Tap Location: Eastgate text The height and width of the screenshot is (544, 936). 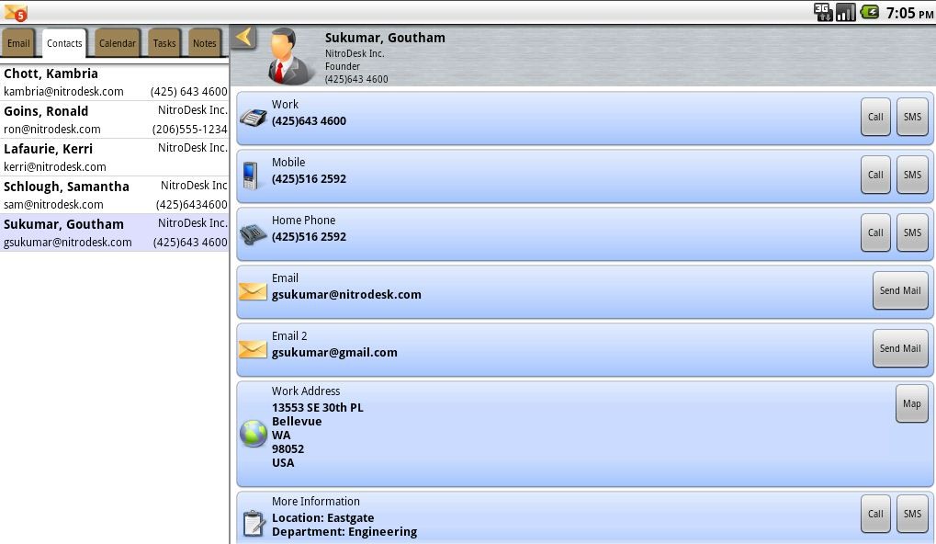click(x=323, y=517)
